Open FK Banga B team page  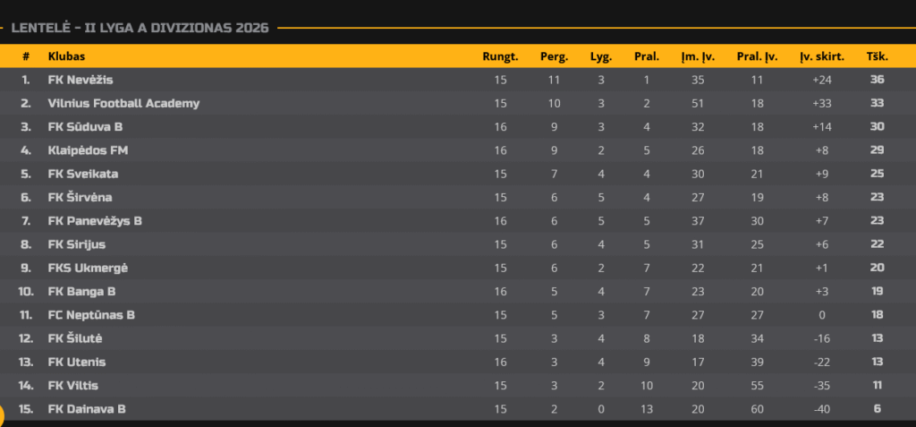pos(81,291)
